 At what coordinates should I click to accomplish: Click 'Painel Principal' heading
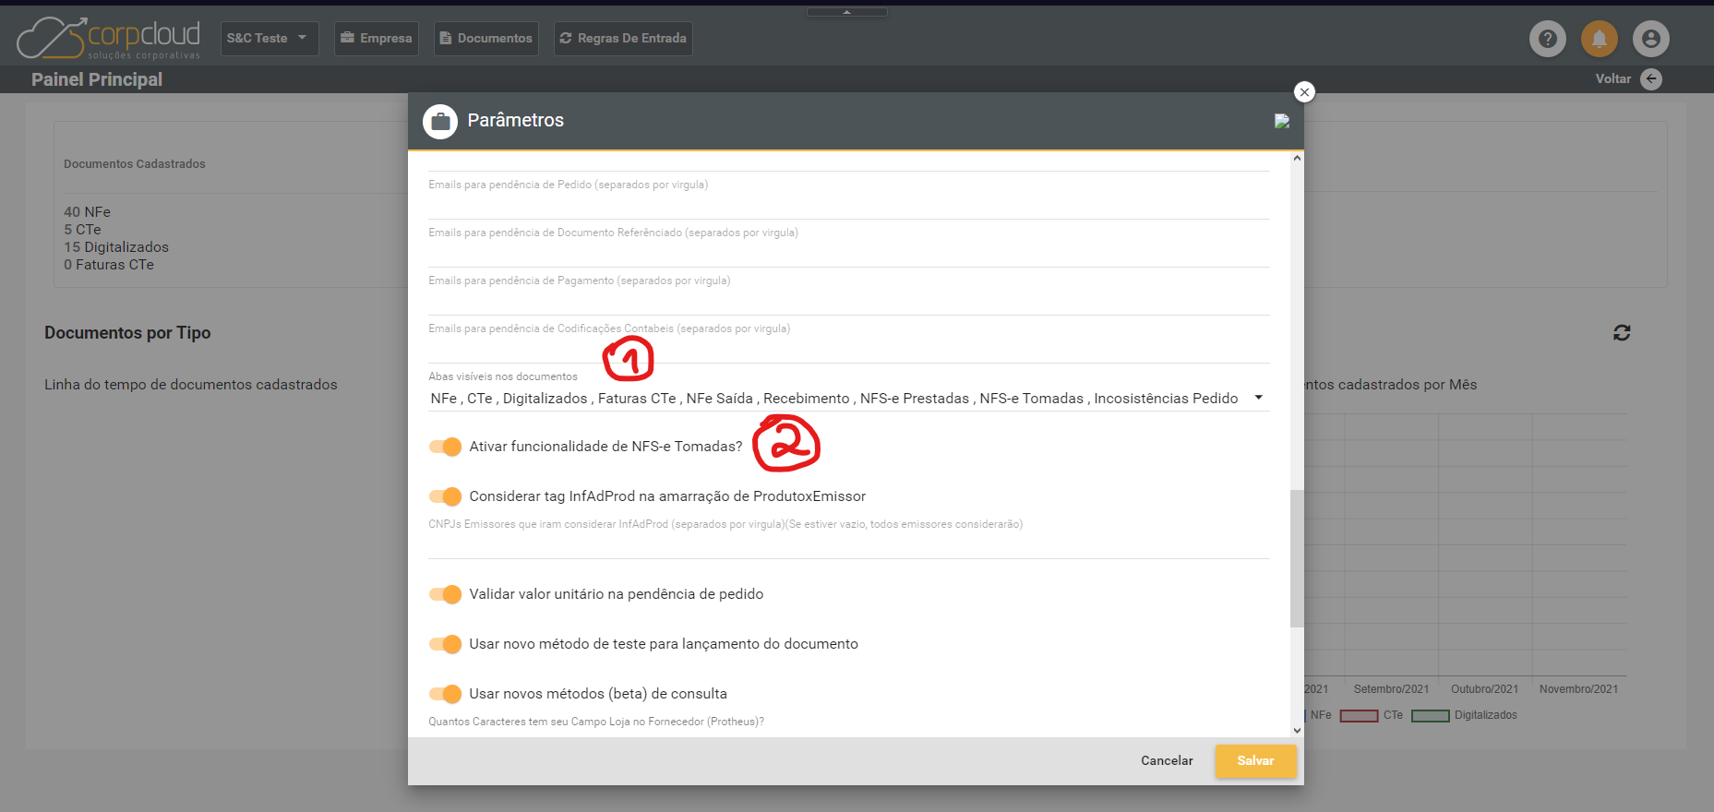tap(97, 79)
